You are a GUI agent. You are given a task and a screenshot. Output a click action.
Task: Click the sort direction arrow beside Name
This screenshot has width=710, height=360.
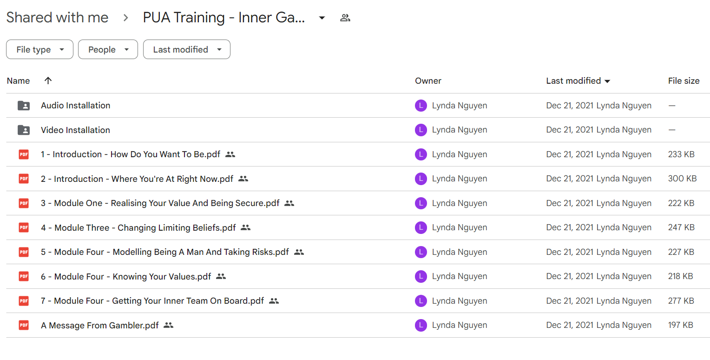click(x=48, y=80)
